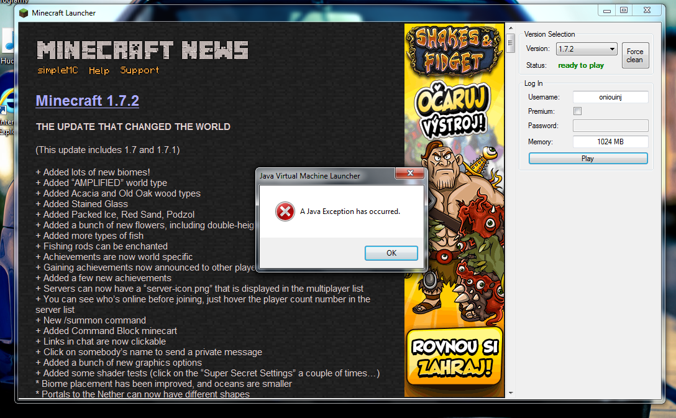Click the news panel scrollbar down arrow
The width and height of the screenshot is (676, 418).
(511, 393)
